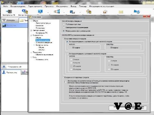The height and width of the screenshot is (115, 154).
Task: Open the Помощь menu
Action: pyautogui.click(x=83, y=6)
